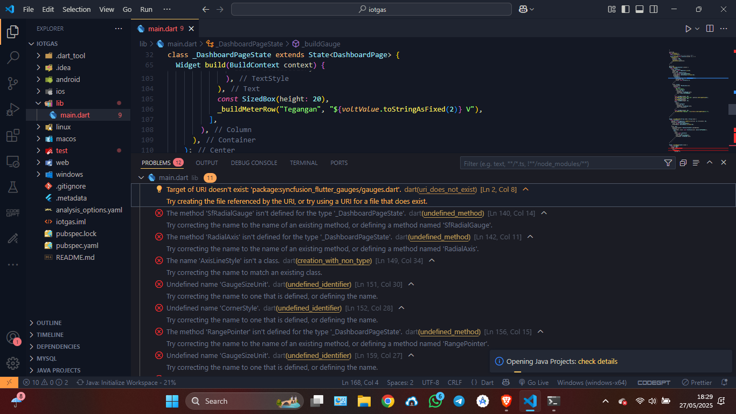Switch to the TERMINAL tab

pos(304,163)
